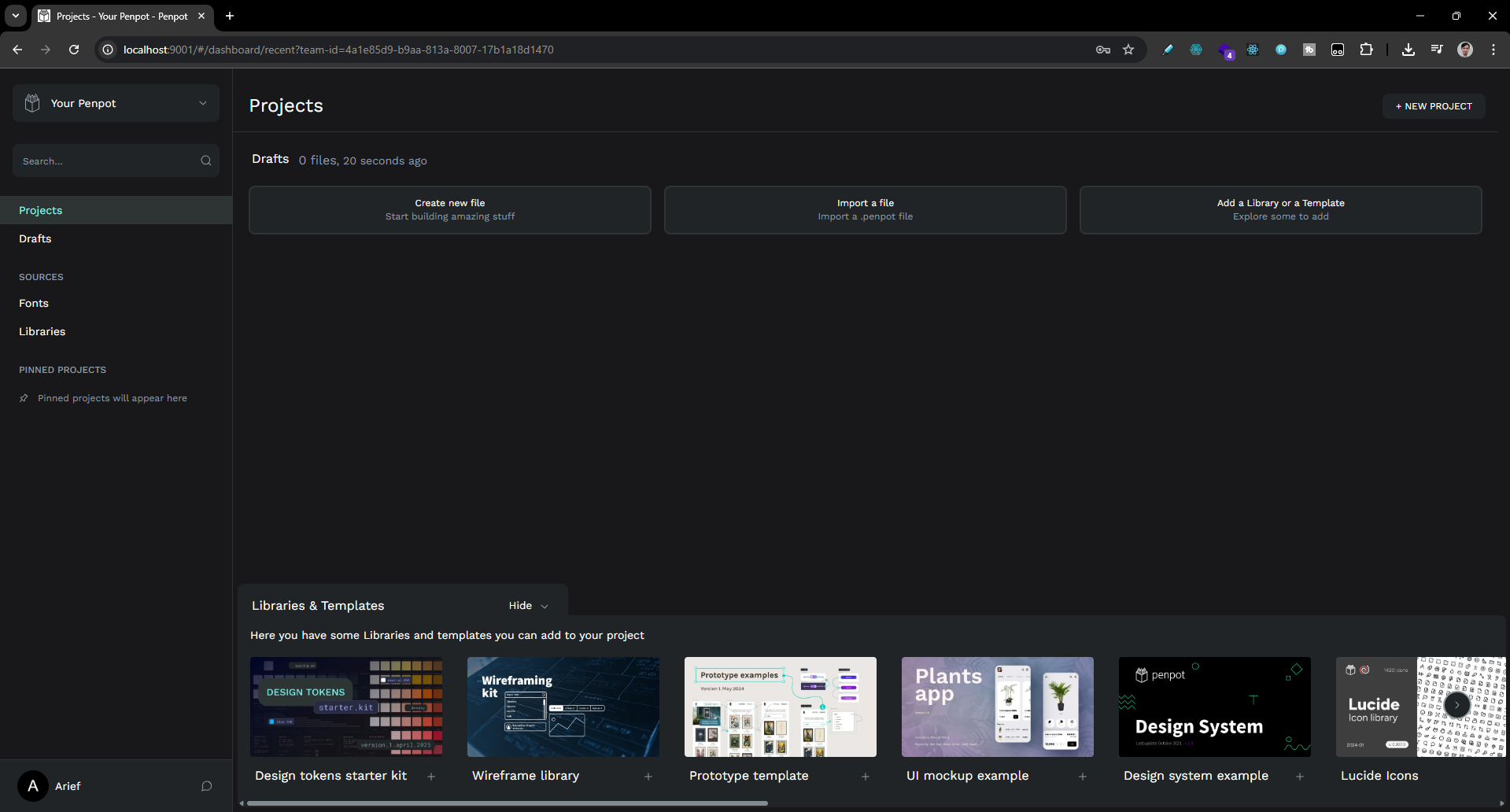
Task: Add Design tokens starter kit via plus icon
Action: tap(431, 777)
